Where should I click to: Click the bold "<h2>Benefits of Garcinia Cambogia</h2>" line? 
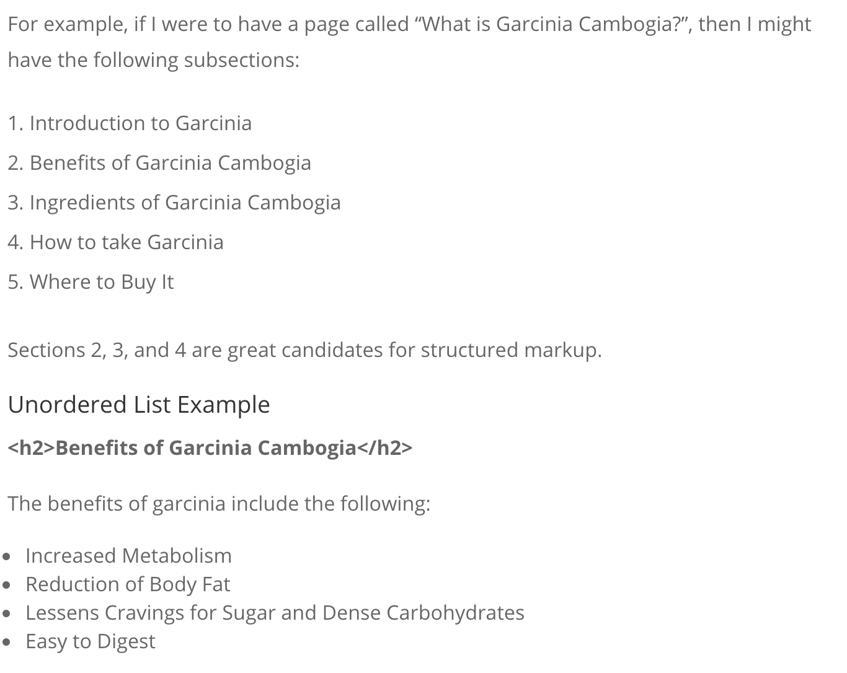(x=210, y=447)
